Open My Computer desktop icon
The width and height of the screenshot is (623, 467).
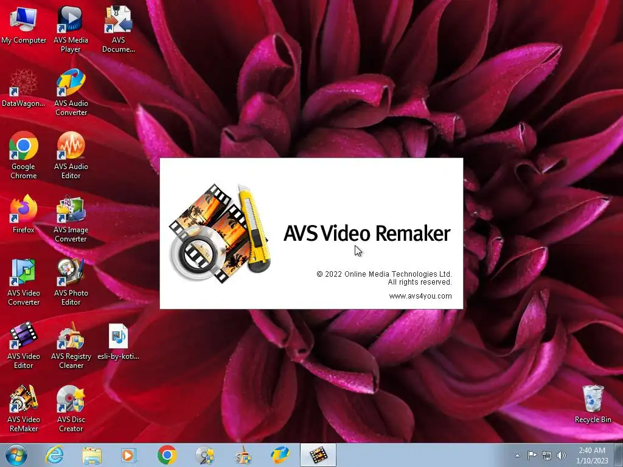(x=24, y=25)
